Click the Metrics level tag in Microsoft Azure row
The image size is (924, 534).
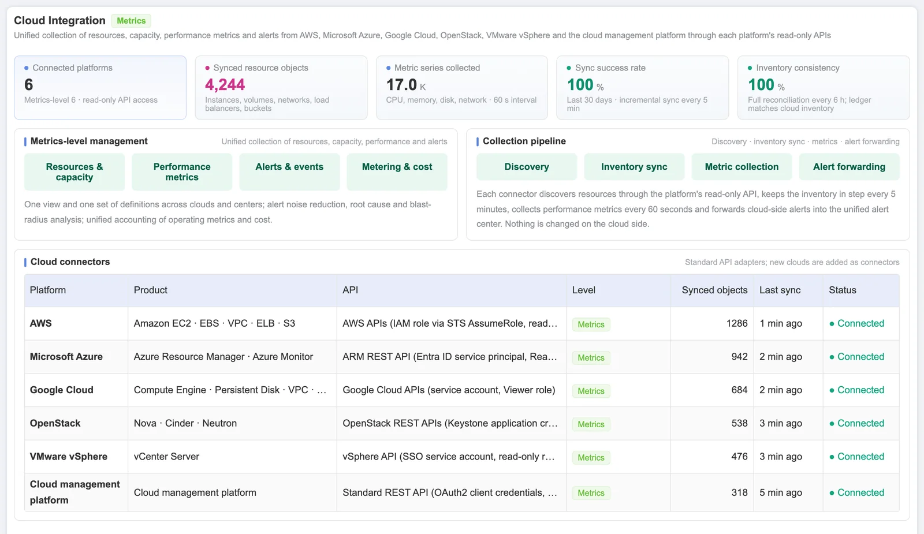point(591,358)
